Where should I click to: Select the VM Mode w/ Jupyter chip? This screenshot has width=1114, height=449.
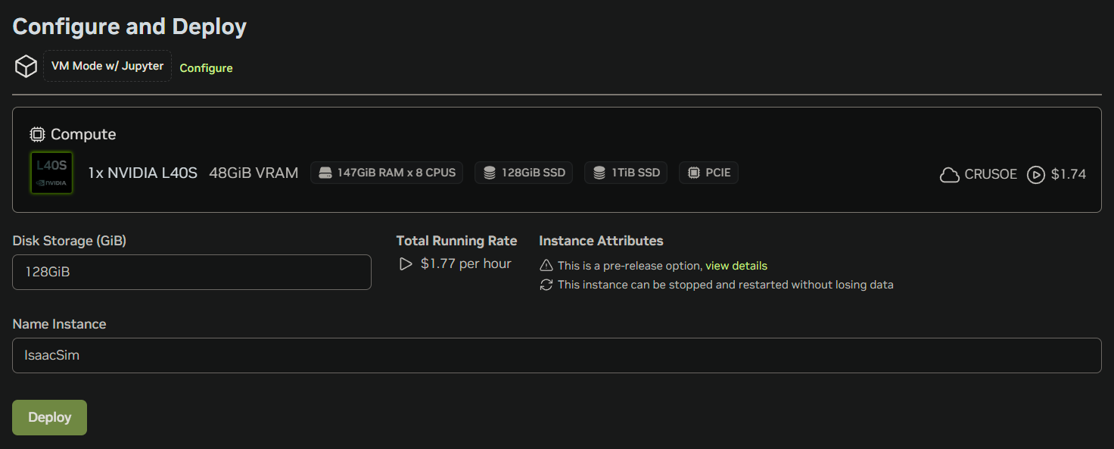[107, 66]
